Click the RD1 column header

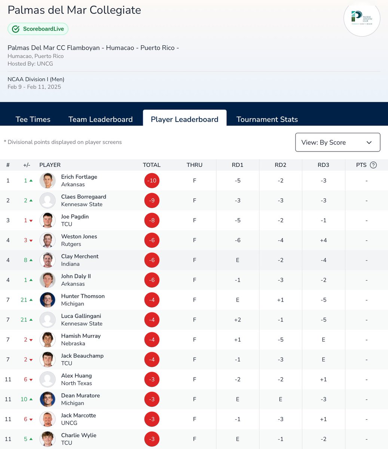click(238, 165)
